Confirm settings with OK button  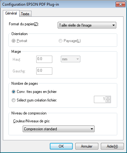pos(61,146)
